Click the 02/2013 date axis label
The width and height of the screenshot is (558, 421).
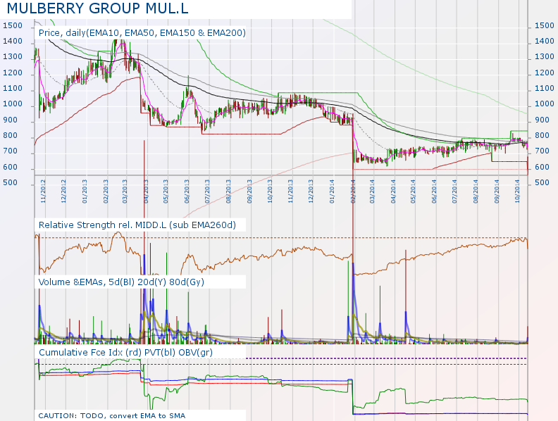tap(106, 191)
